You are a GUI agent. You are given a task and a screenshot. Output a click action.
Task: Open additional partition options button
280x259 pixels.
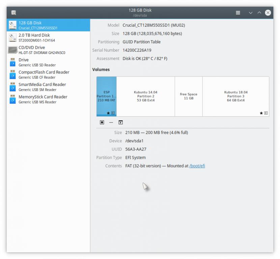click(120, 122)
